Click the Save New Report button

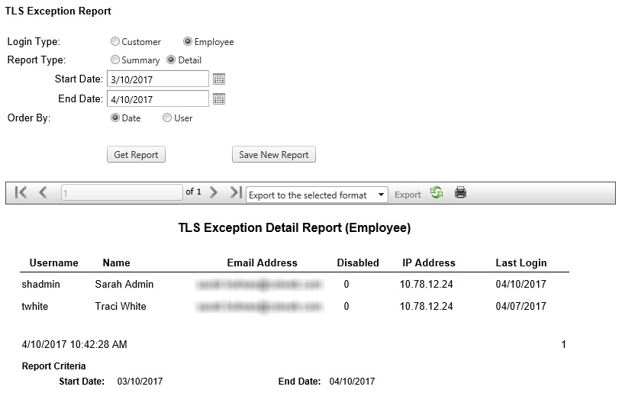click(x=273, y=155)
